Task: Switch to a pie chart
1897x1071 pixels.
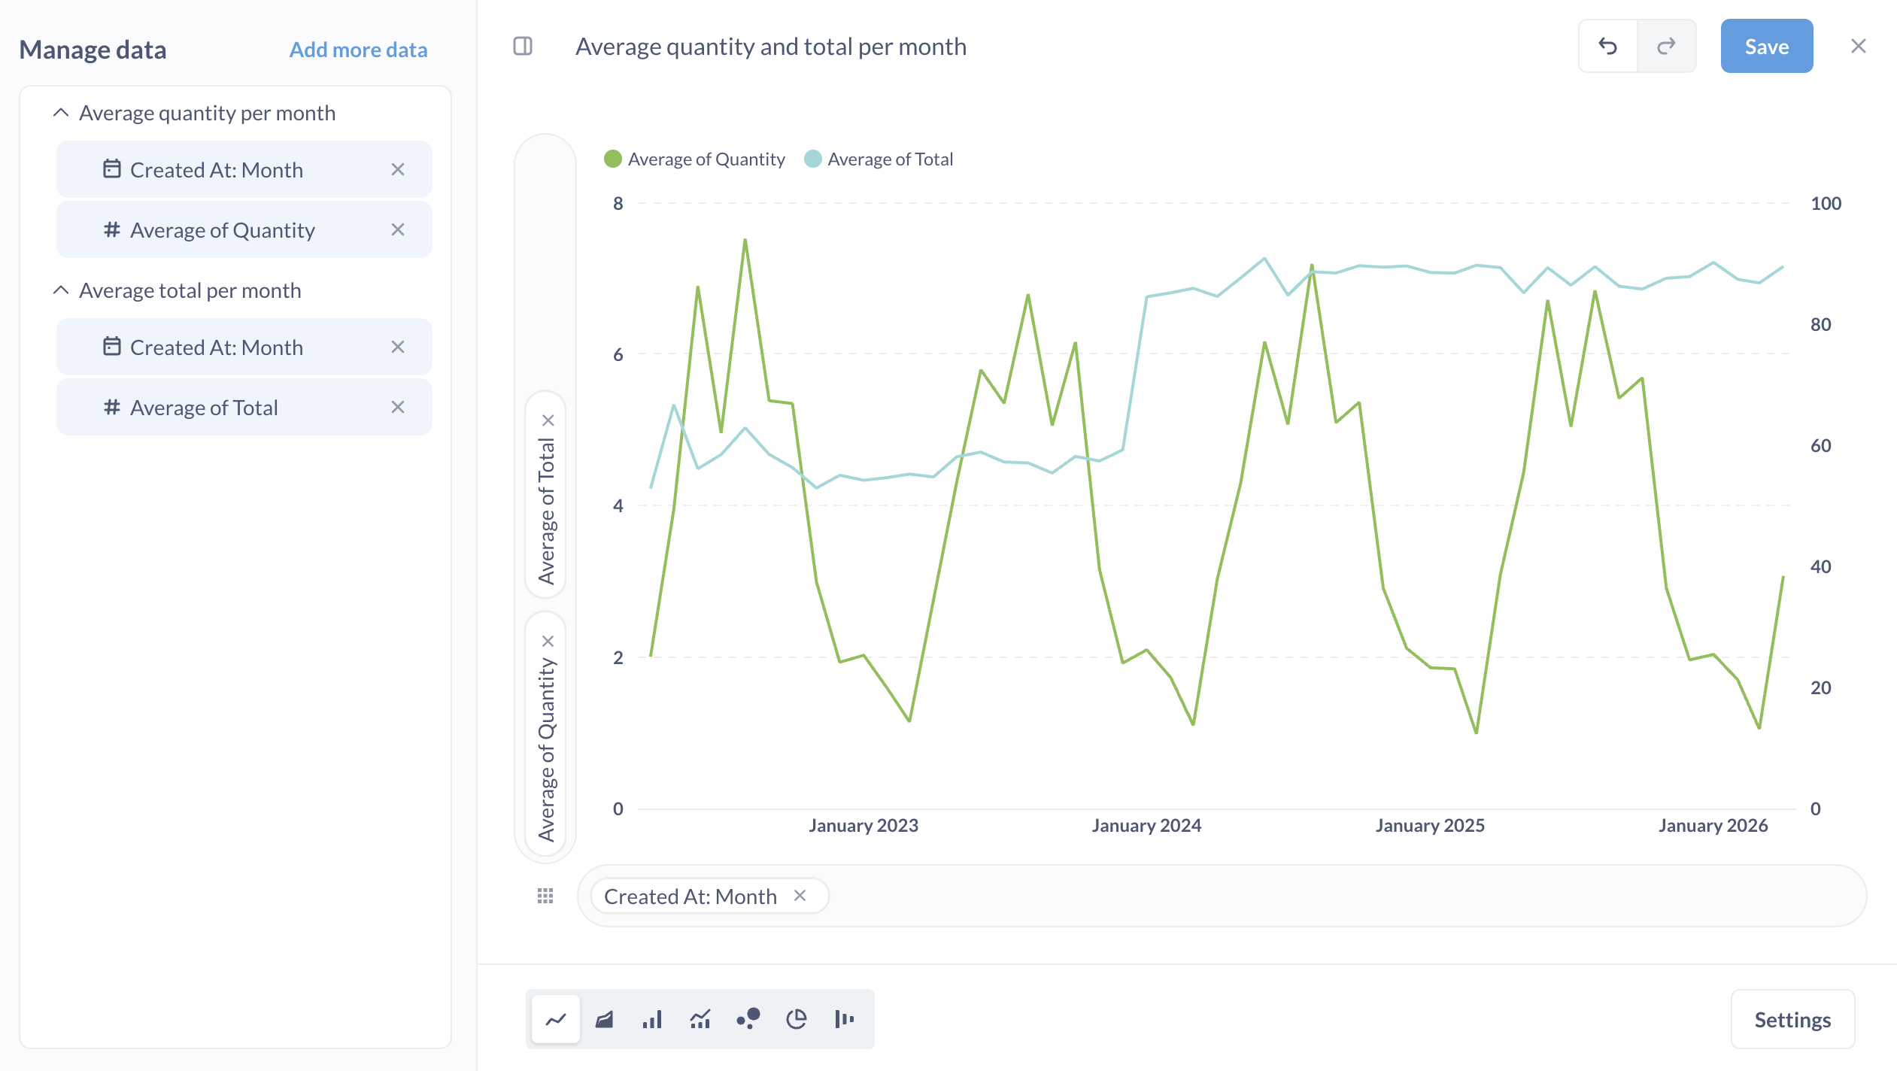Action: pos(797,1019)
